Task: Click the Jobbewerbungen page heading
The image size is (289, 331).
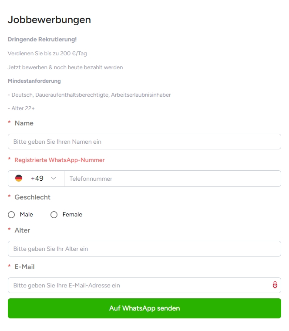Action: pyautogui.click(x=49, y=20)
